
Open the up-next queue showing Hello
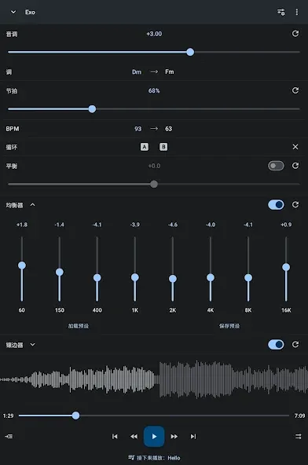tap(154, 458)
